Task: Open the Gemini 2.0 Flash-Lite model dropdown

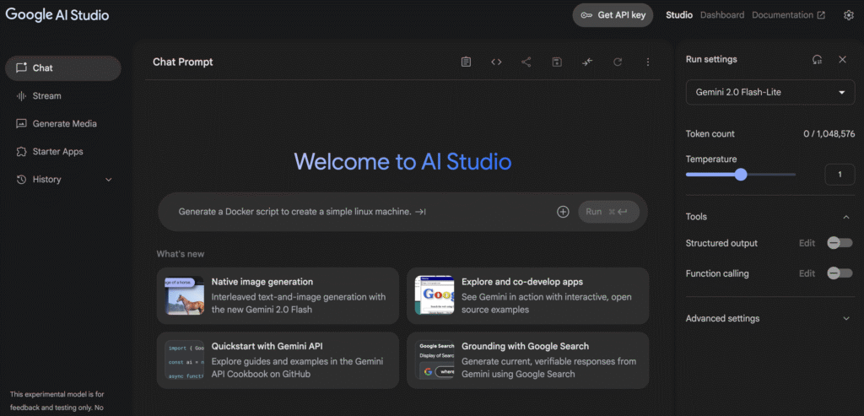Action: [770, 93]
